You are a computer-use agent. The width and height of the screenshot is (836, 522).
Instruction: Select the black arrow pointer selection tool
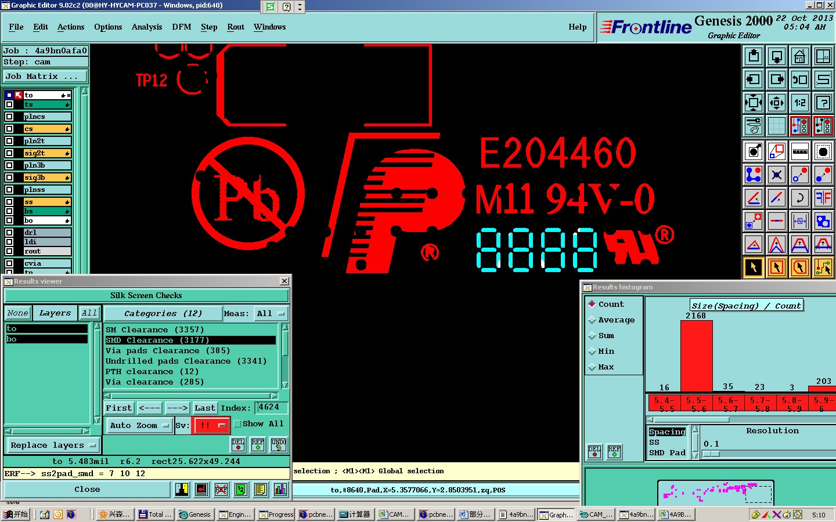[754, 267]
